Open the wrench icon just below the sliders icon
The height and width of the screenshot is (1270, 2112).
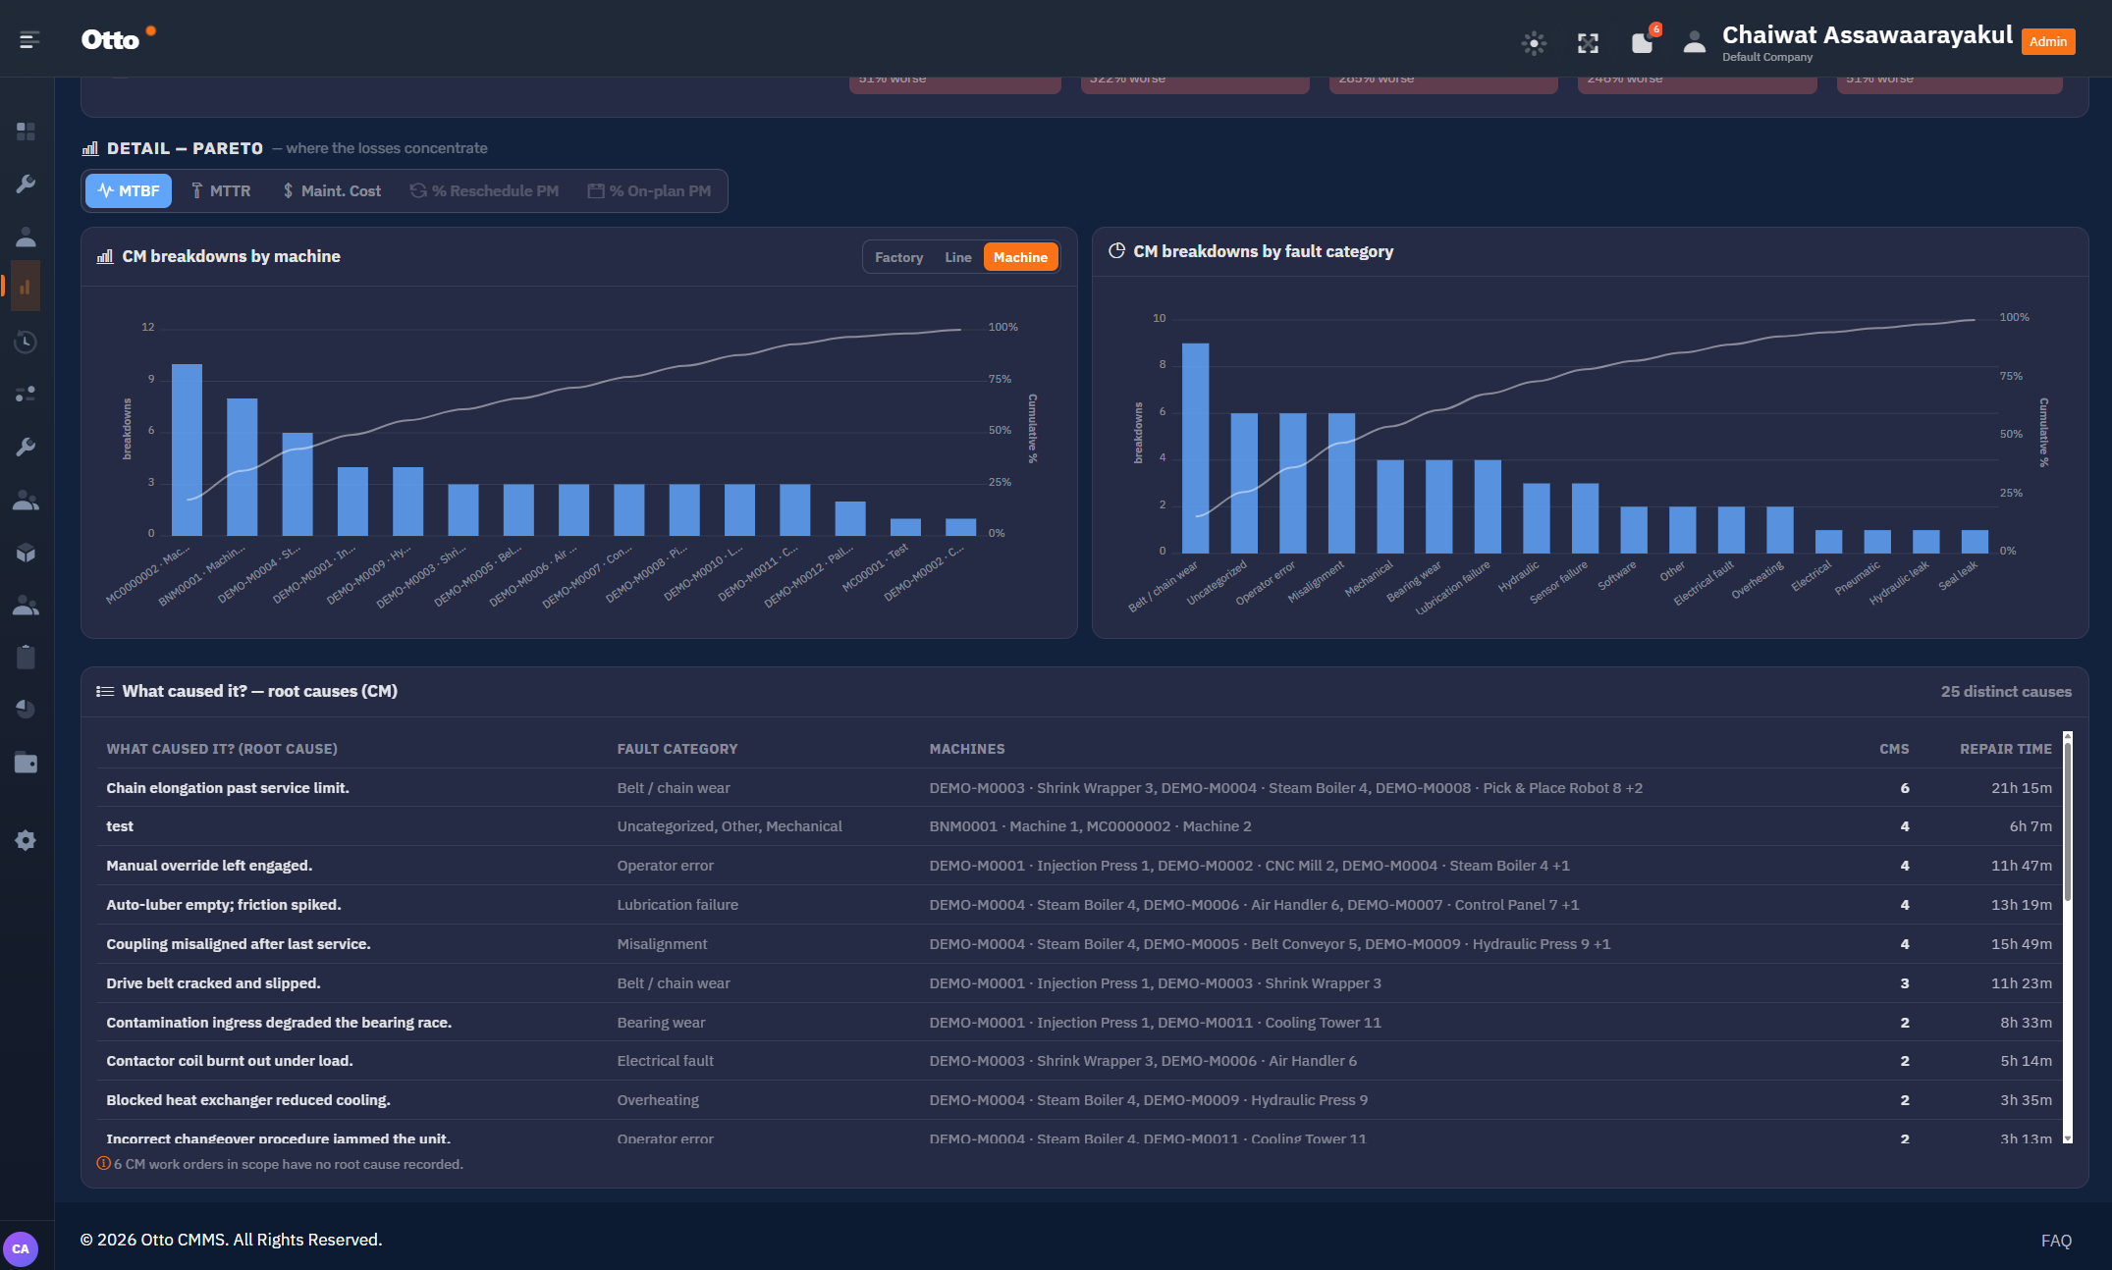27,447
